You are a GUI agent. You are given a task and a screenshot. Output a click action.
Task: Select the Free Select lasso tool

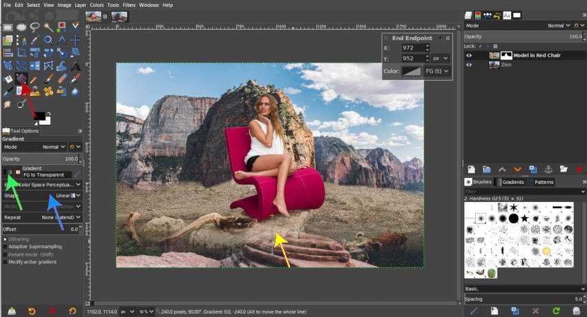point(34,28)
